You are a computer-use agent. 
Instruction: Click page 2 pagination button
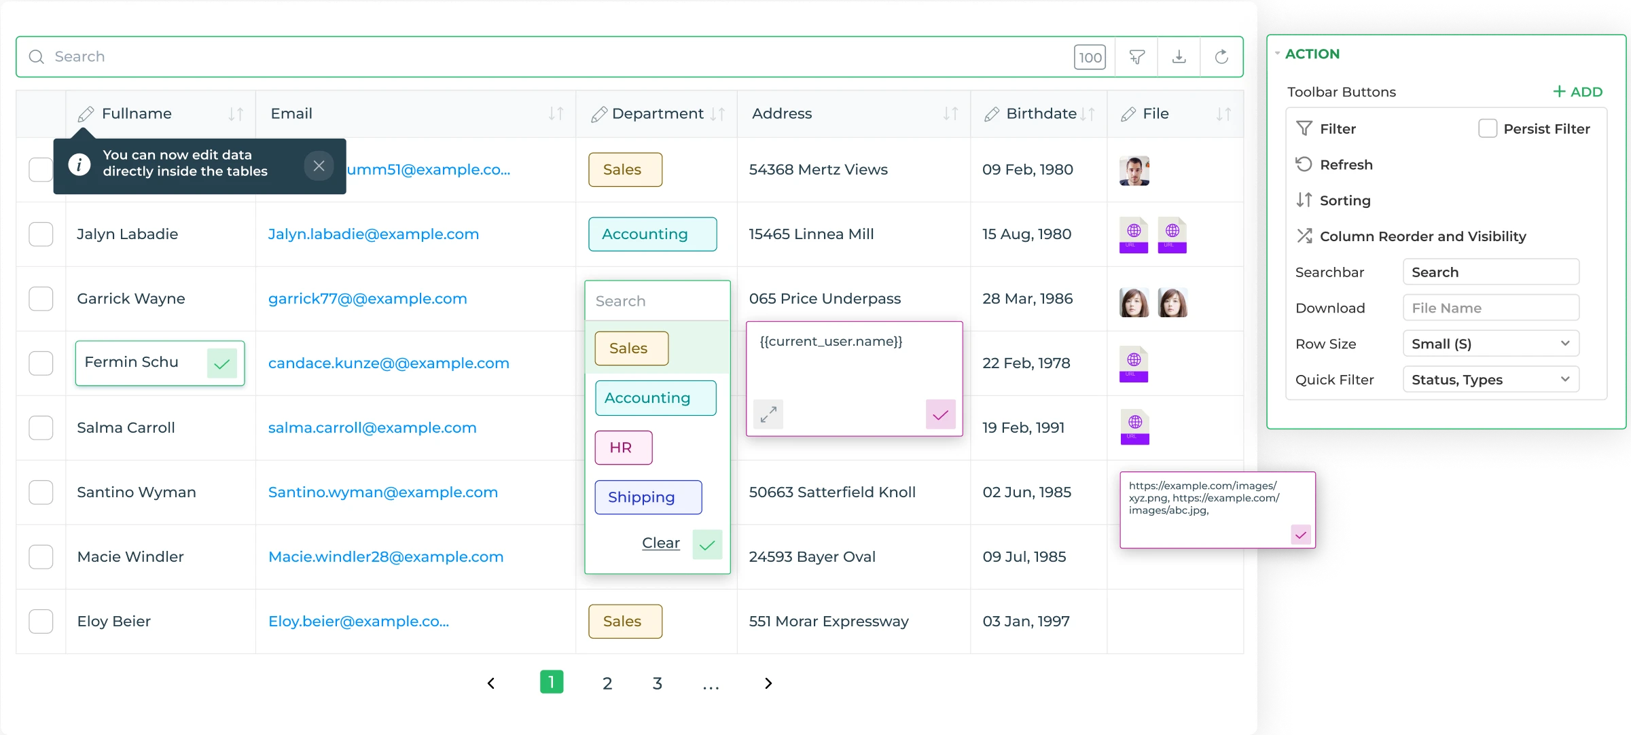click(x=605, y=683)
